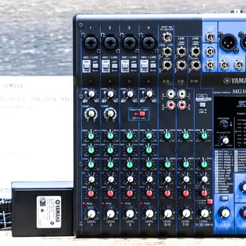Toggle the PAD switch on channel 1

pos(87,66)
